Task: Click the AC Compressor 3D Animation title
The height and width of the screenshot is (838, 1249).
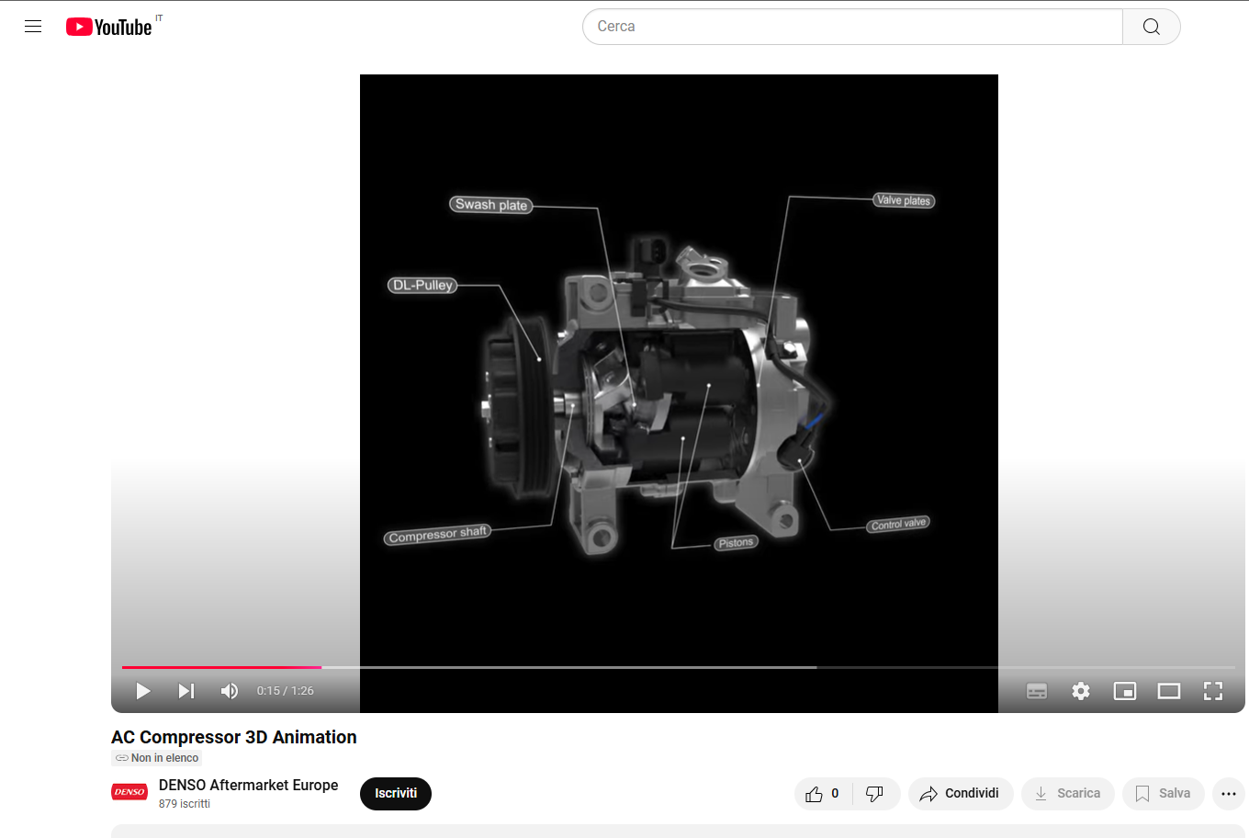Action: click(x=234, y=737)
